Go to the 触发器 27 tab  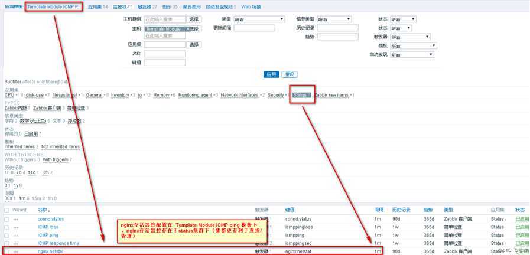[147, 6]
